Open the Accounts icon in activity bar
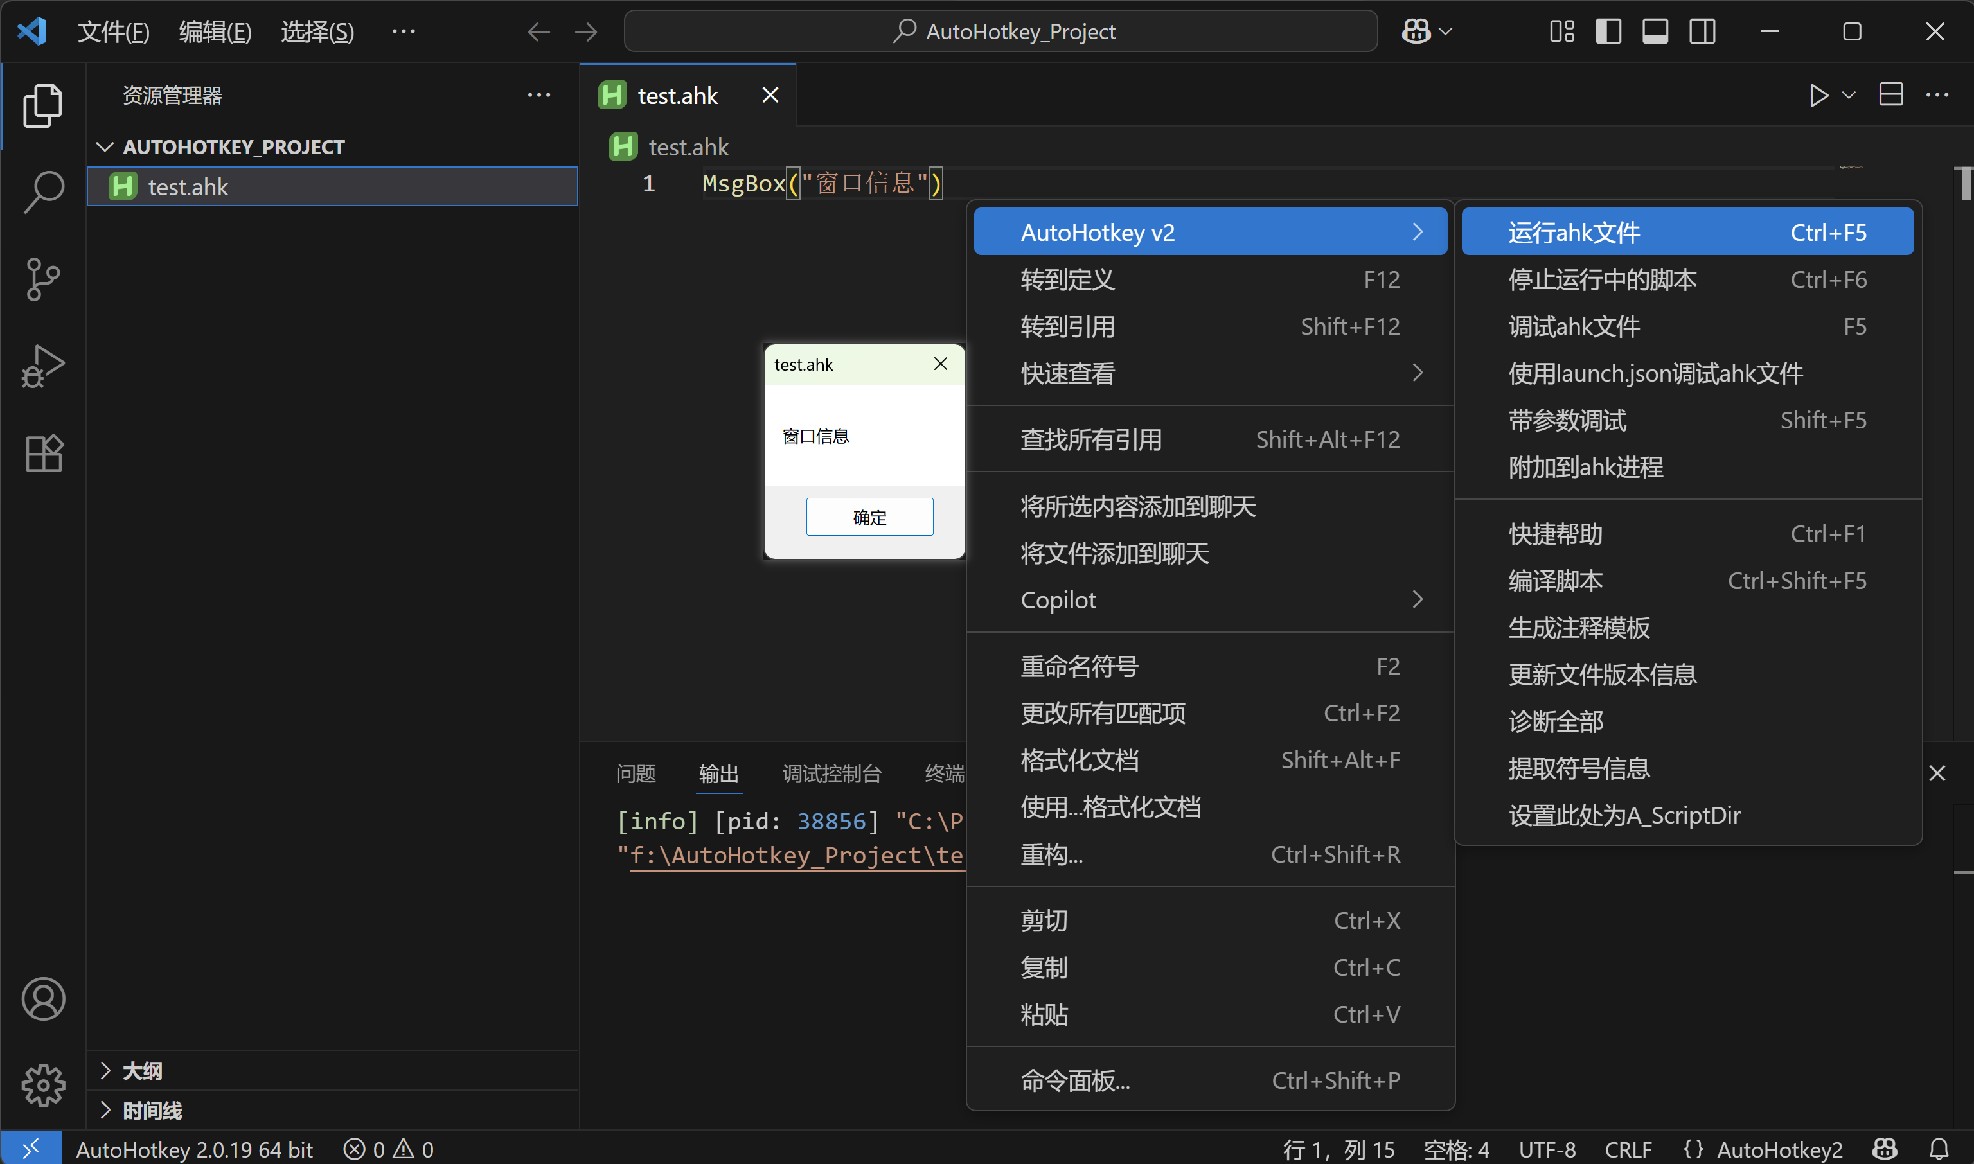 [43, 1000]
